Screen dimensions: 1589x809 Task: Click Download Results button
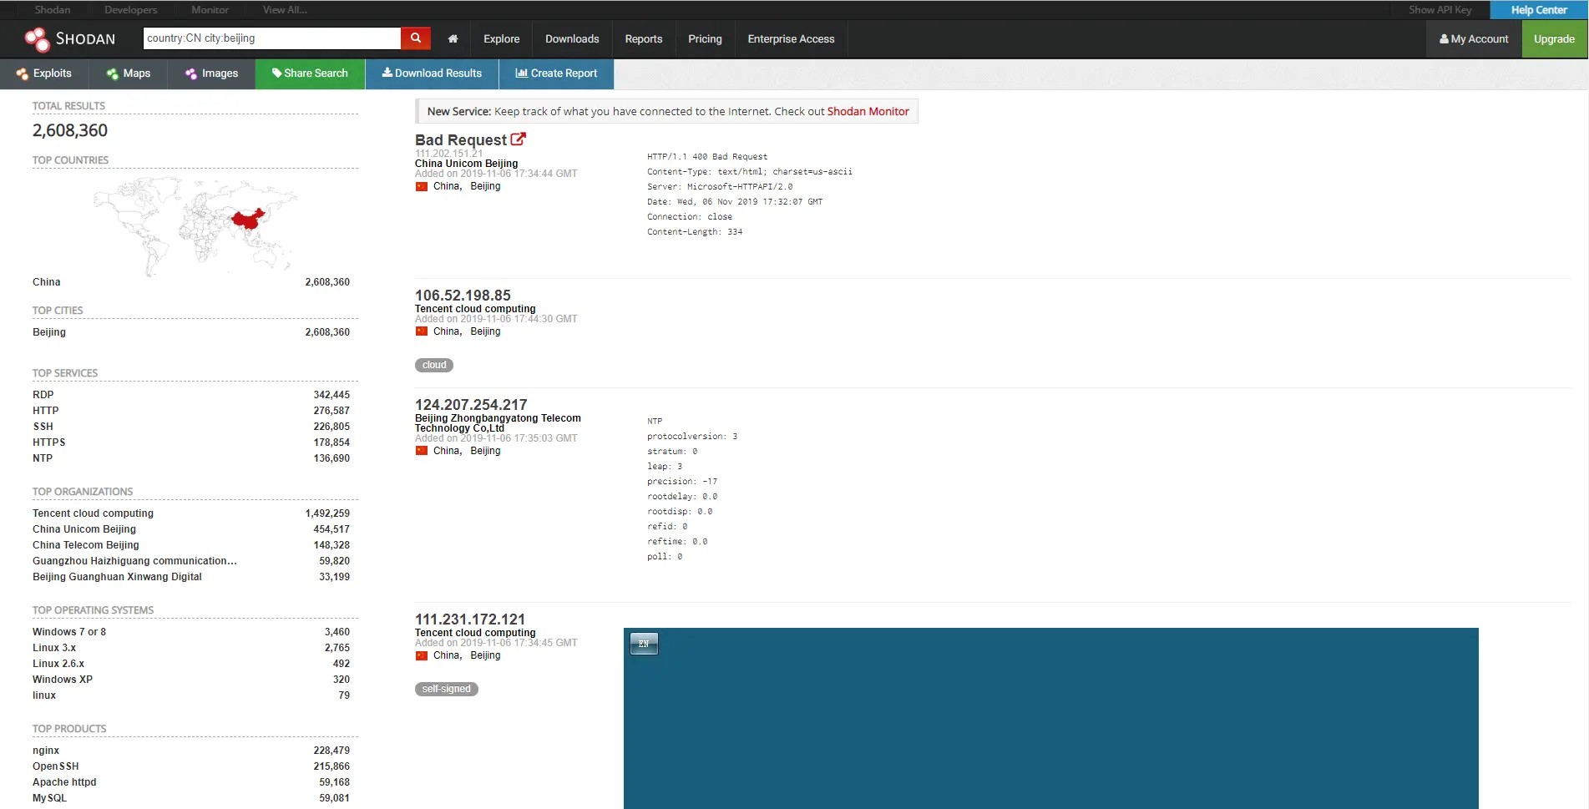(432, 73)
